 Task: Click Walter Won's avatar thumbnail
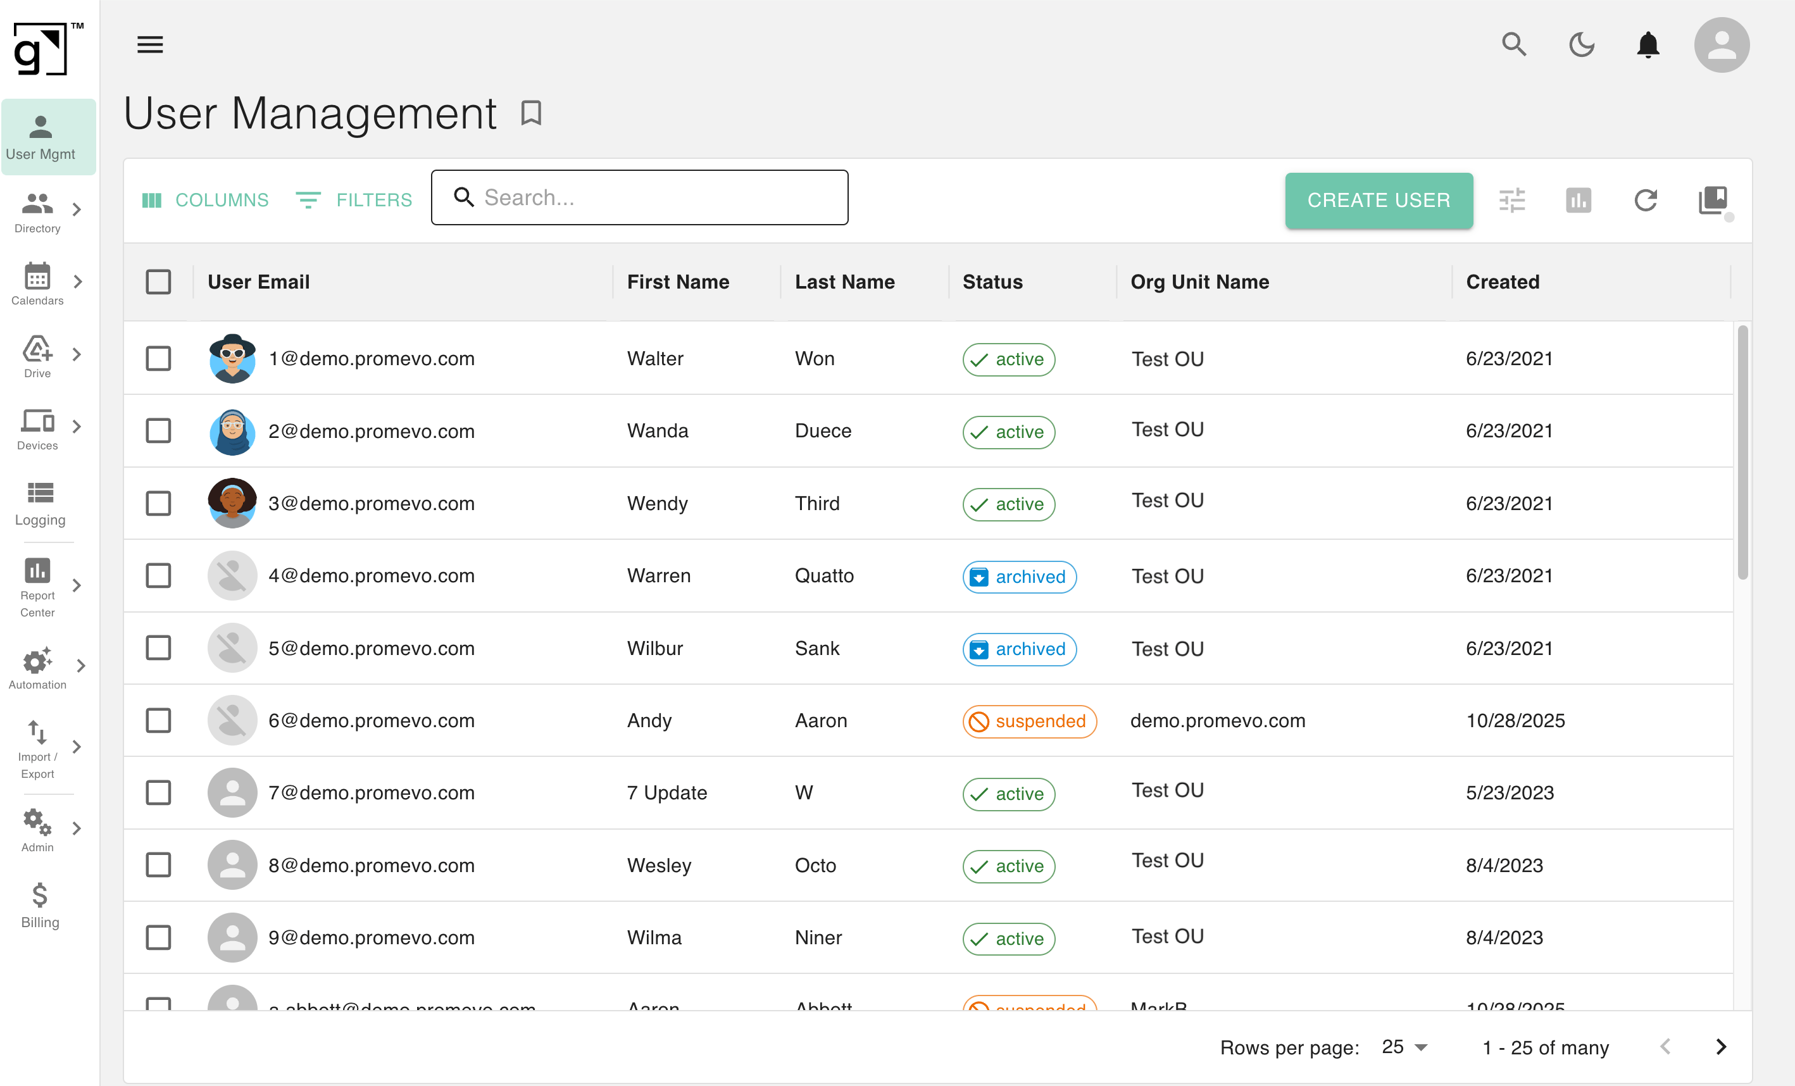tap(232, 358)
